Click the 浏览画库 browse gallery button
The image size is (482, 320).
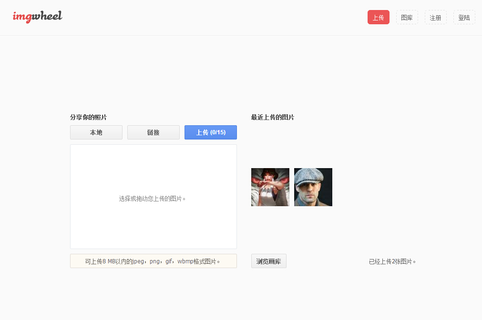click(x=268, y=261)
